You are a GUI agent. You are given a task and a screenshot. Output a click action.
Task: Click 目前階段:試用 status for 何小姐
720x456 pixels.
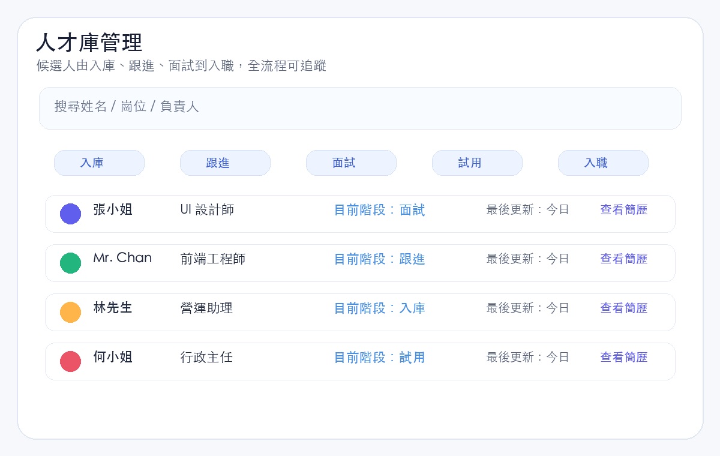click(379, 358)
